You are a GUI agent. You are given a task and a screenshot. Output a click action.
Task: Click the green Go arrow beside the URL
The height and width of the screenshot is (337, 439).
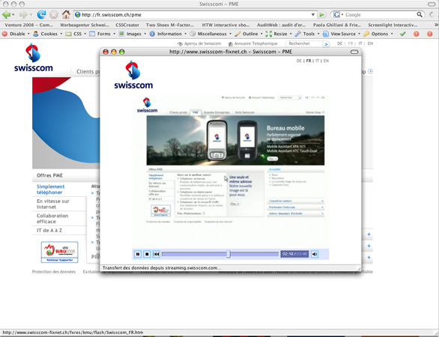click(x=321, y=14)
